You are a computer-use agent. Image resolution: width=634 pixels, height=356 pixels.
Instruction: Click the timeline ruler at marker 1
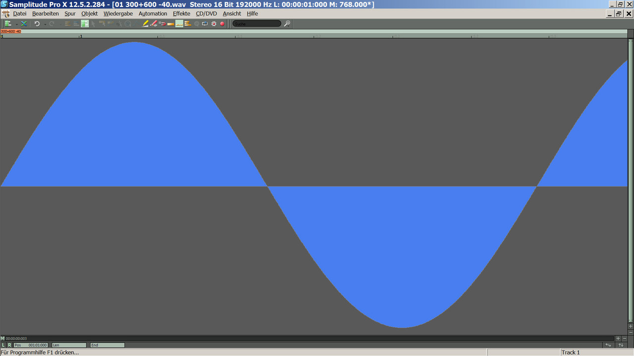click(81, 36)
